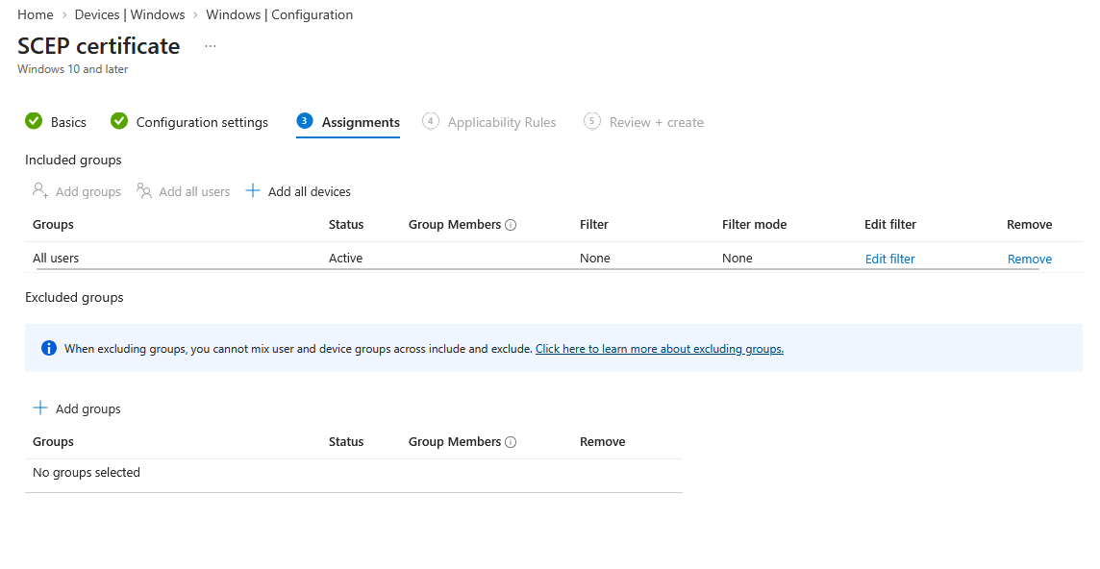Click the Windows 10 and later subtitle

coord(73,69)
